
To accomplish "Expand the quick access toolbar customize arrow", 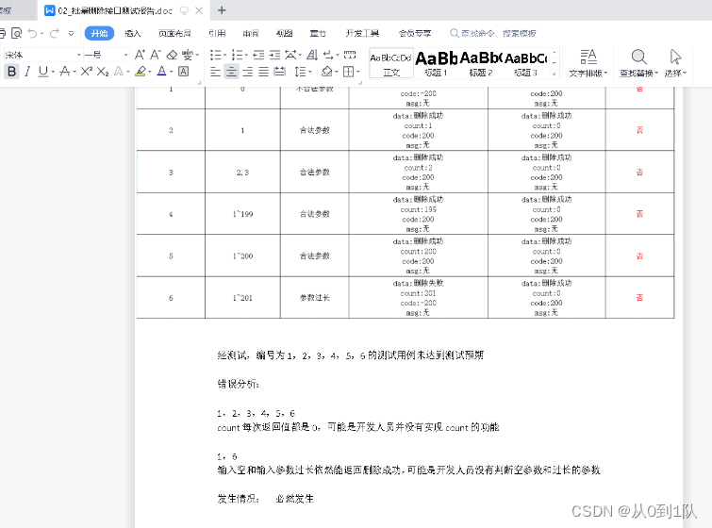I will click(x=71, y=33).
